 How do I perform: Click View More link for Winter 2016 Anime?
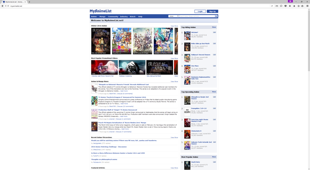[x=174, y=26]
